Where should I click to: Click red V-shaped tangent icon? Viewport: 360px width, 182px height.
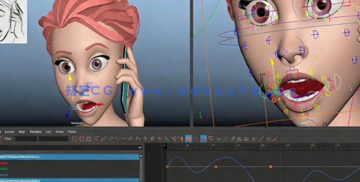click(x=160, y=138)
